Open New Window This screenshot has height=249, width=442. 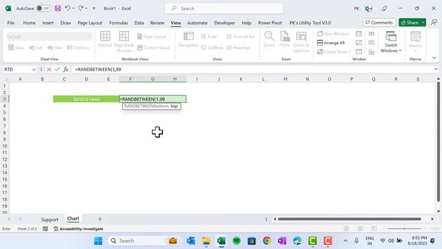(333, 34)
